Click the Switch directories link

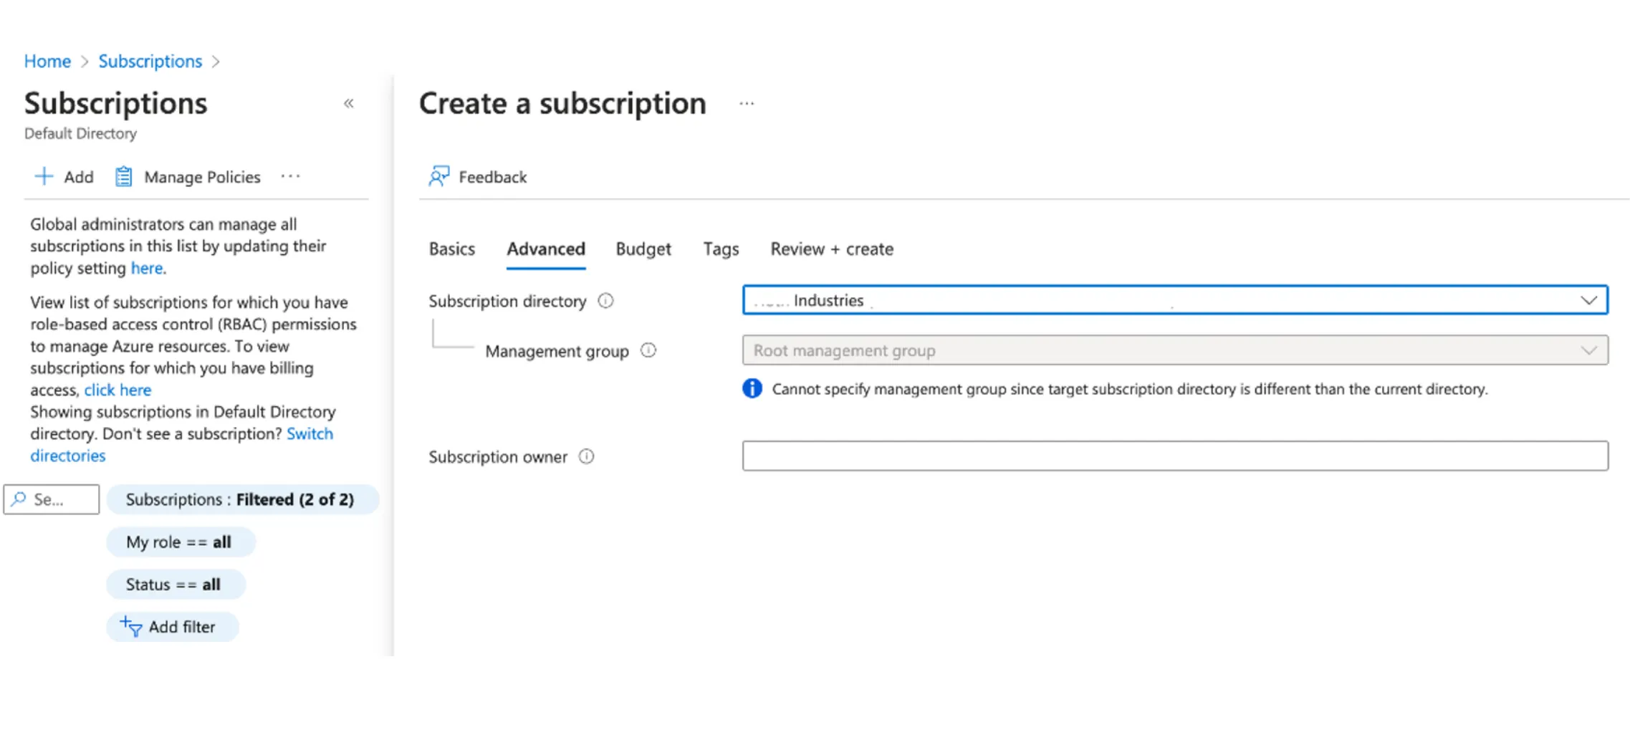tap(181, 445)
